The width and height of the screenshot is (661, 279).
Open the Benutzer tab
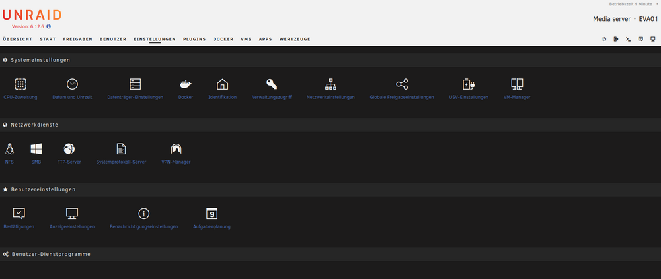113,39
